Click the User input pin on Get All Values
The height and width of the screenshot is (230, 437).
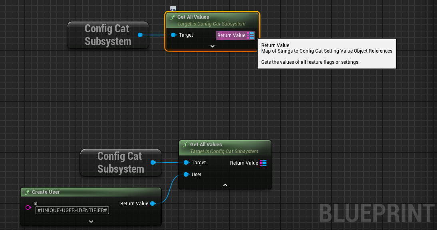pyautogui.click(x=186, y=174)
